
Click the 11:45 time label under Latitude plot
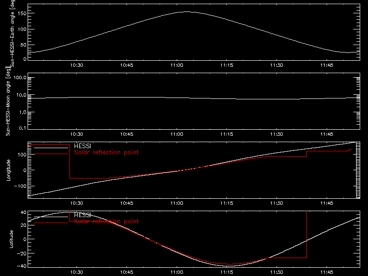tap(327, 272)
